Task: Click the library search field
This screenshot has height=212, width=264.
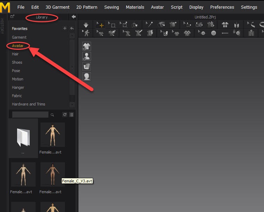Action: click(30, 115)
